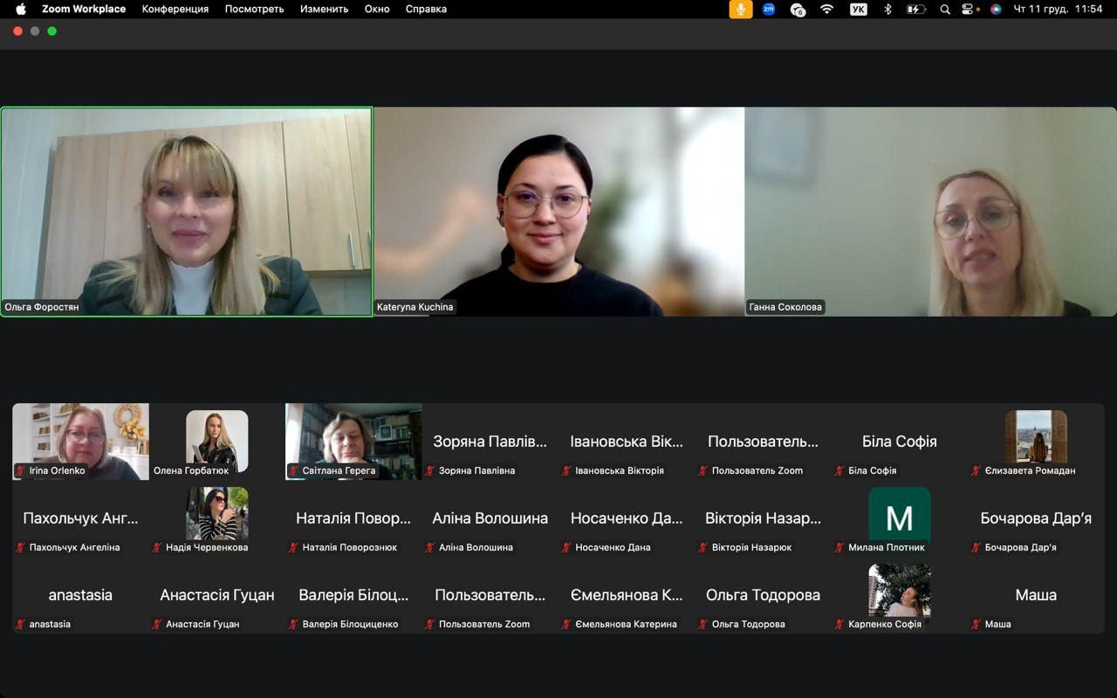Click the Олена Горбатюк name label
Viewport: 1117px width, 698px height.
point(191,471)
